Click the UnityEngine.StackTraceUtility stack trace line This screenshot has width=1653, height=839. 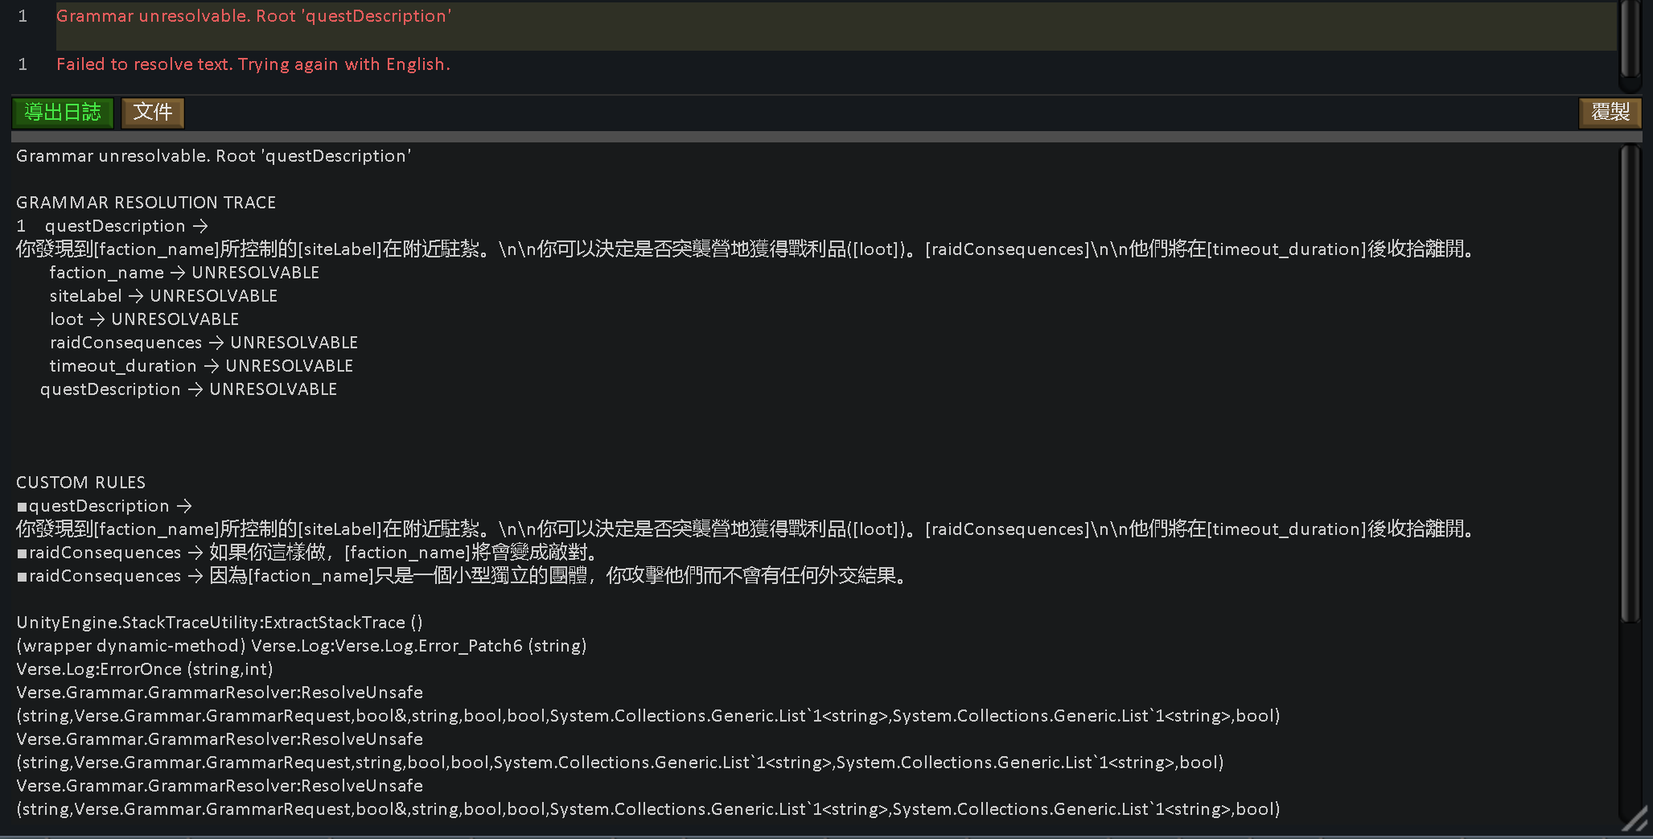[219, 622]
